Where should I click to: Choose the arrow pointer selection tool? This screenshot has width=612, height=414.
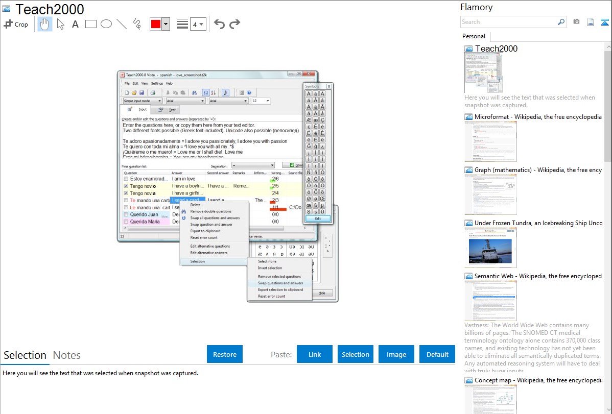[60, 24]
